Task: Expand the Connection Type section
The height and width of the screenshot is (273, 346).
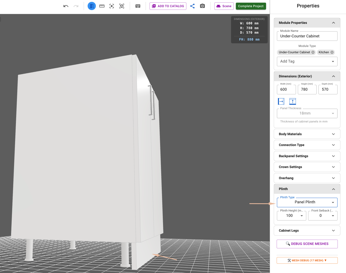Action: coord(307,145)
